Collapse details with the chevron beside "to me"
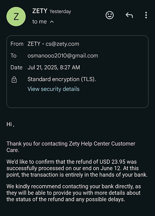155x216 pixels. [52, 22]
